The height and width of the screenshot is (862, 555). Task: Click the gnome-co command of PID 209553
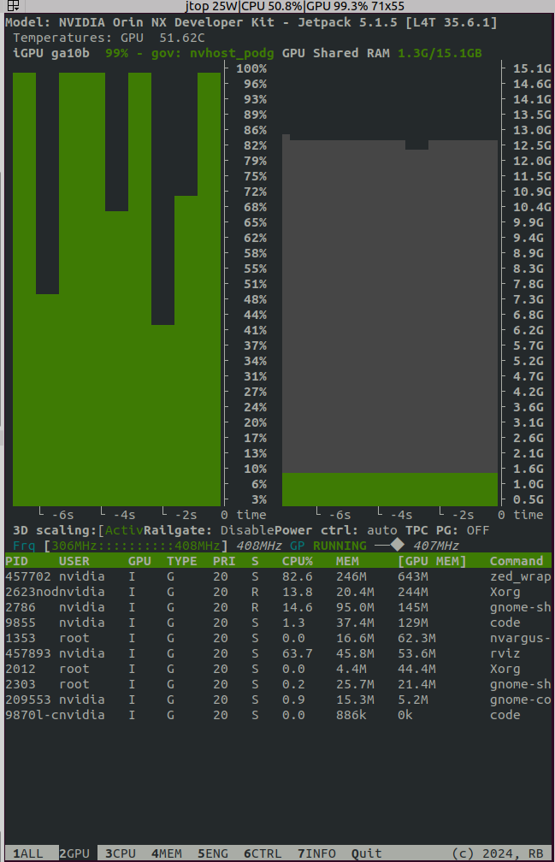[521, 700]
